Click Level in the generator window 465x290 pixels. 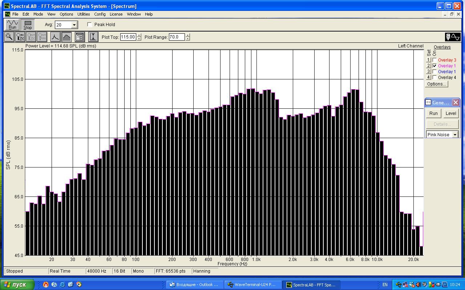tap(451, 113)
